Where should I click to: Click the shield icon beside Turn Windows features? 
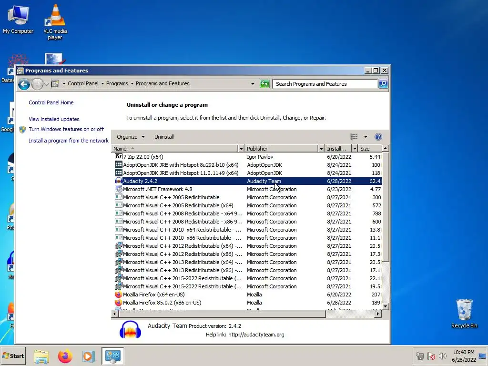coord(22,130)
